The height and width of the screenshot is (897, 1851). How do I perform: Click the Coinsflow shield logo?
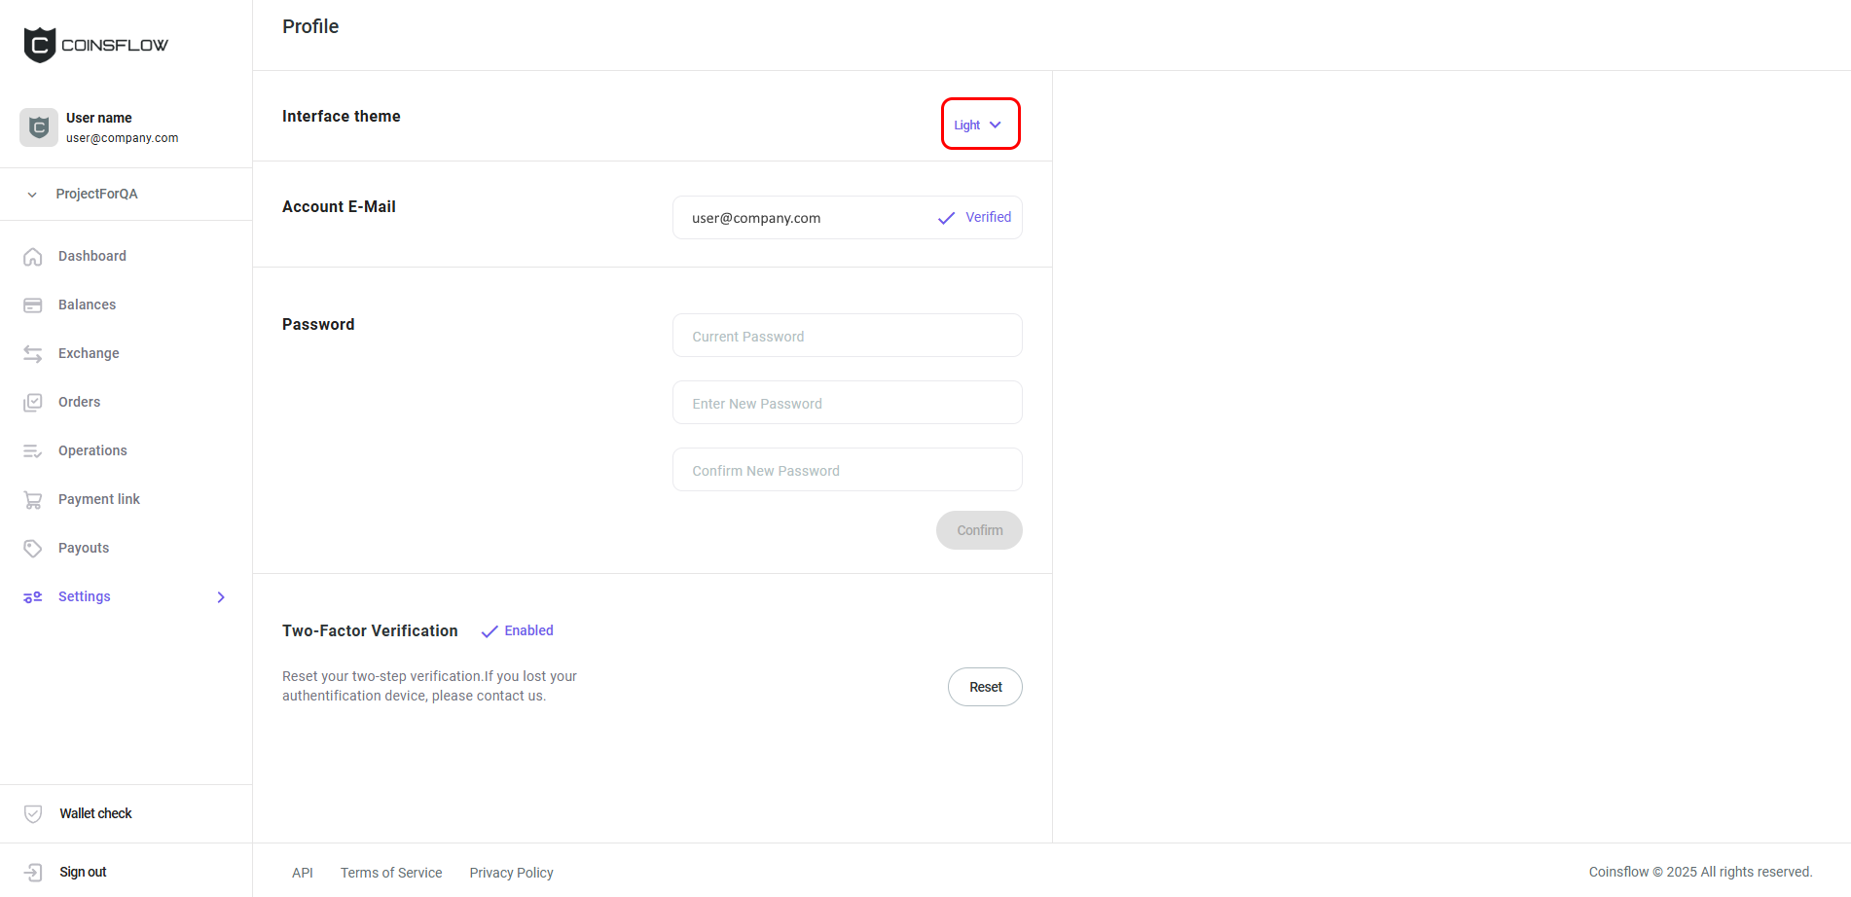(x=40, y=45)
